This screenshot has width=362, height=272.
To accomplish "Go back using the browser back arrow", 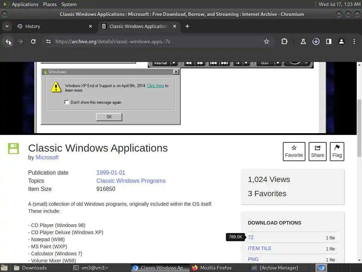I will (x=8, y=42).
